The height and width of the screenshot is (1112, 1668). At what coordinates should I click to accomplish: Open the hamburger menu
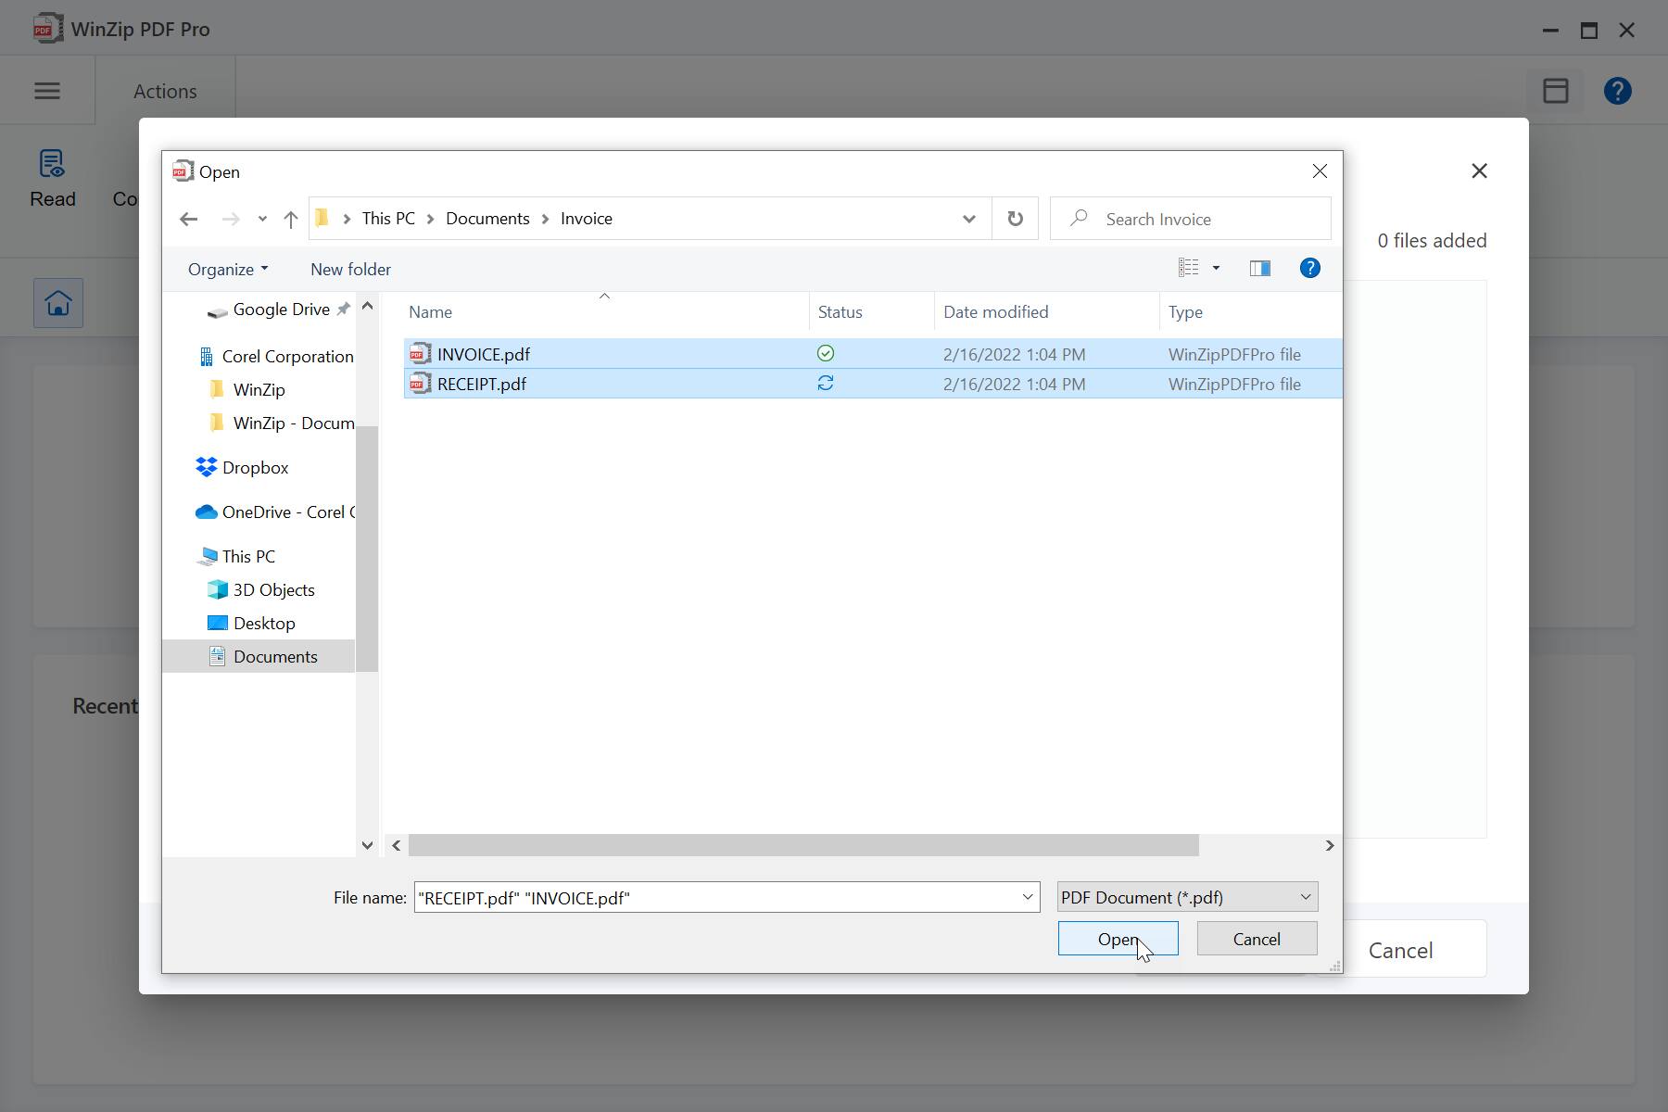pyautogui.click(x=47, y=90)
